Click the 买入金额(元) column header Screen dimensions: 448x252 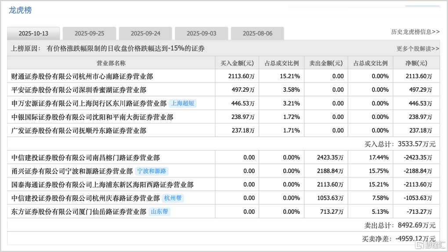click(237, 63)
